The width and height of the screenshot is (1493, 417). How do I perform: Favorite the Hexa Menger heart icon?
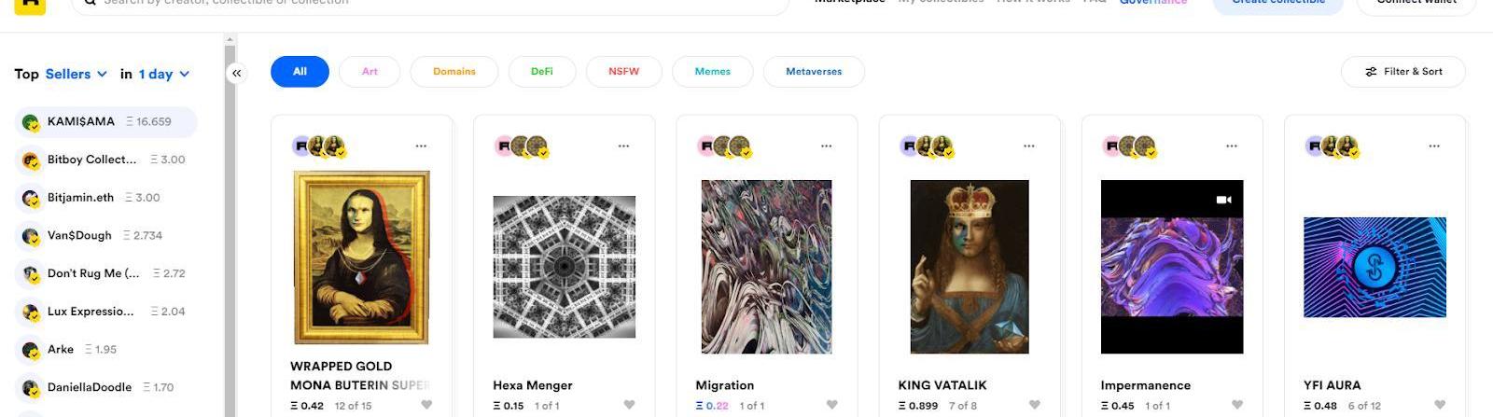point(629,405)
